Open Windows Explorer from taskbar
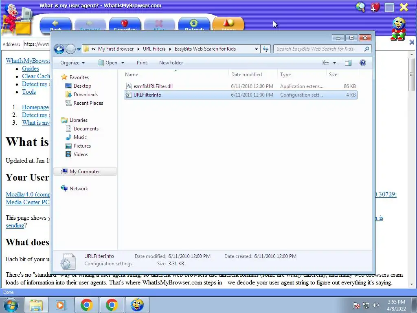The height and width of the screenshot is (313, 417). click(x=36, y=305)
